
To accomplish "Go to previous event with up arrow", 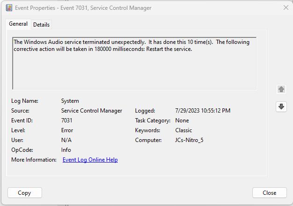I will tap(281, 89).
